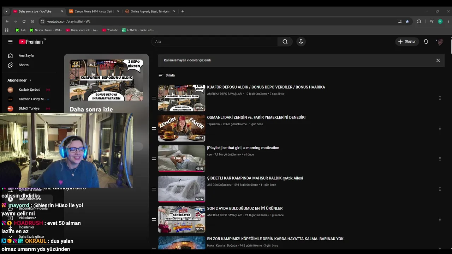Click the search magnifier button

point(285,42)
